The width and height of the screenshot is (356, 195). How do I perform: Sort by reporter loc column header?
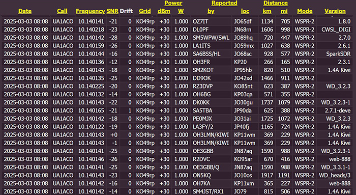[245, 11]
